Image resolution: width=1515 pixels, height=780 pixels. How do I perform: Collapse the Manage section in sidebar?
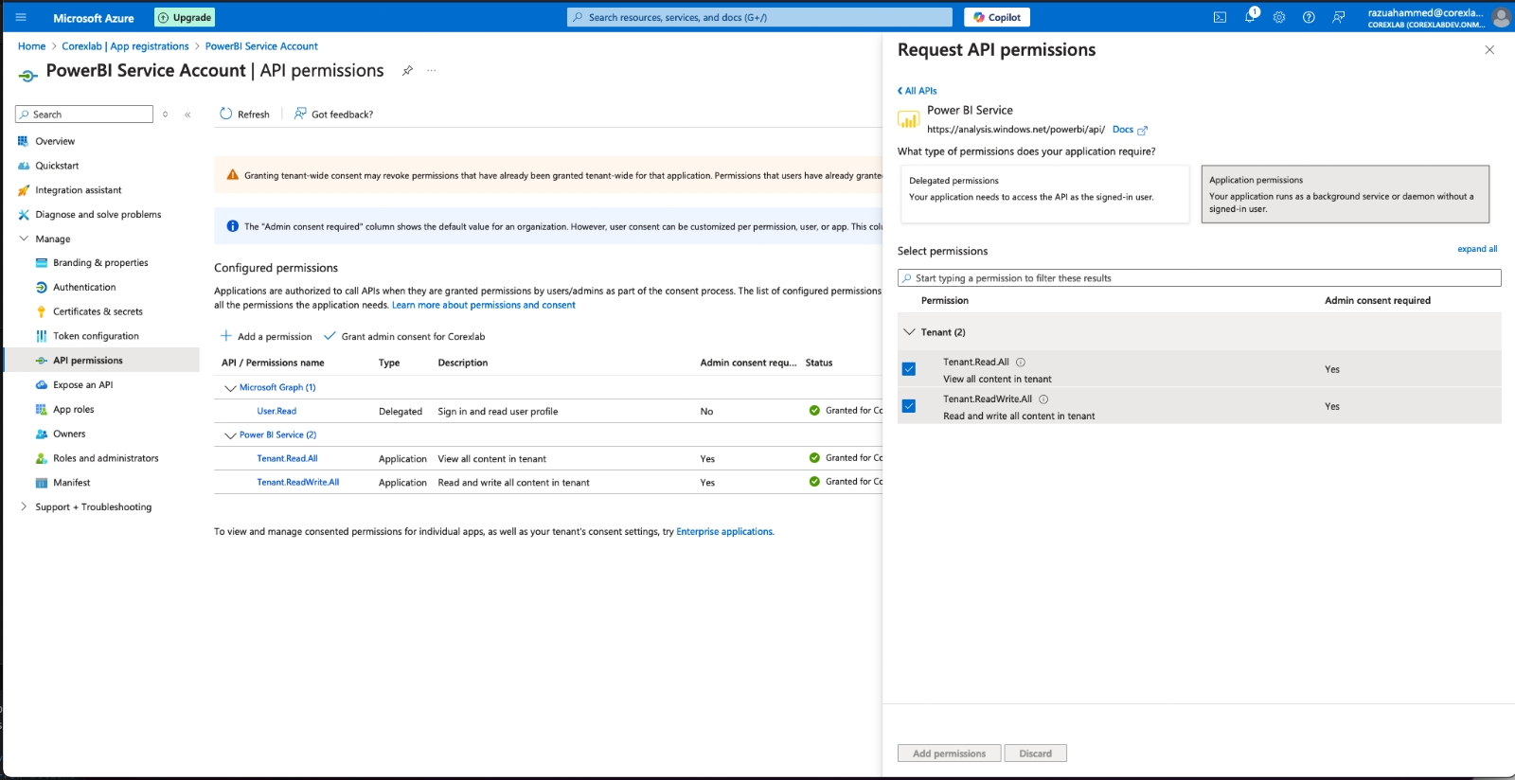coord(24,239)
